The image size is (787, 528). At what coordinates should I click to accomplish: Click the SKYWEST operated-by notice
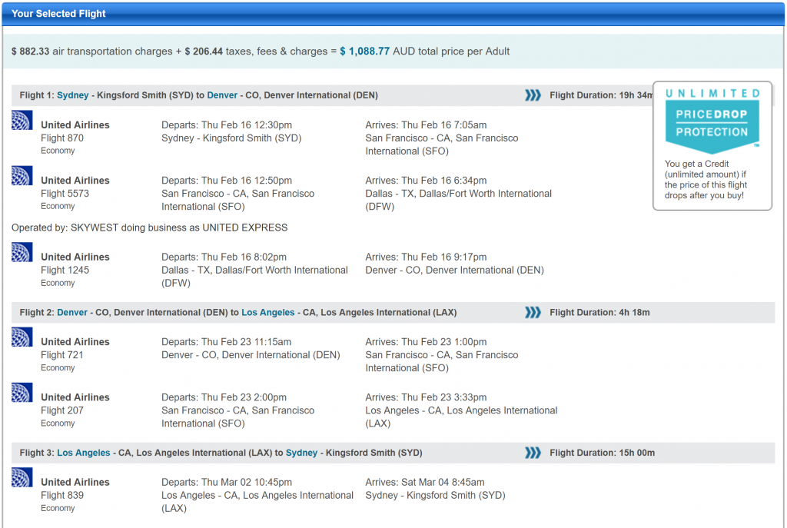[x=150, y=227]
